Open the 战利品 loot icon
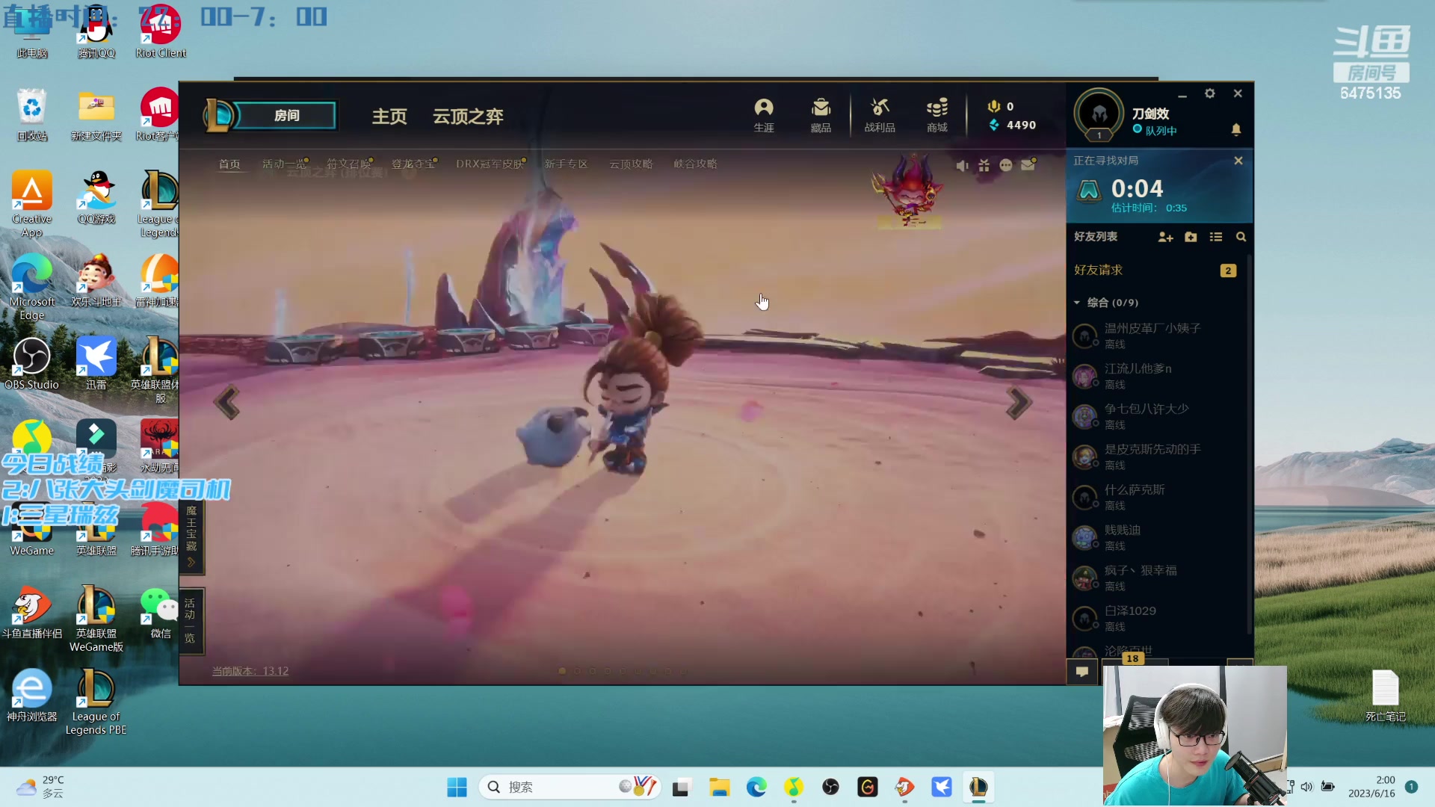The image size is (1435, 807). coord(880,115)
